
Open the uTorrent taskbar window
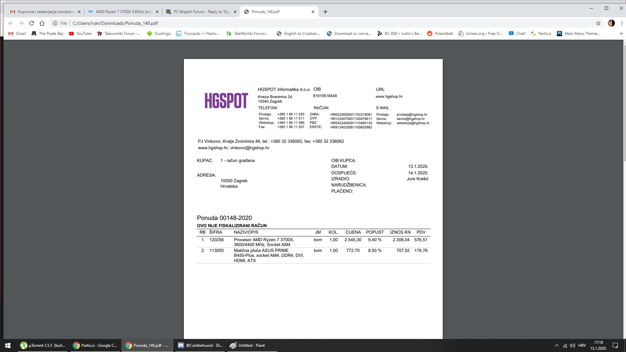(43, 345)
